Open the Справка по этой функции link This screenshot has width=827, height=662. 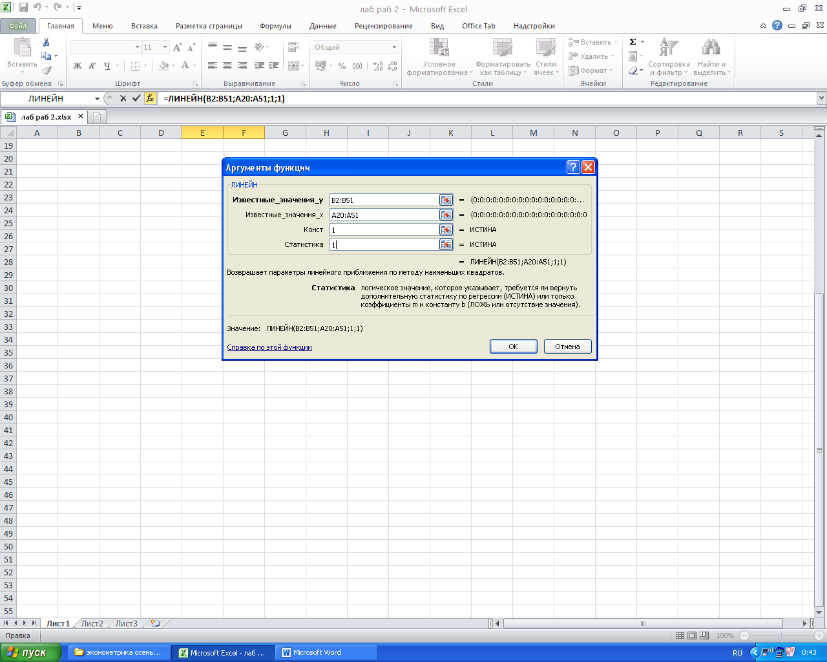point(269,347)
